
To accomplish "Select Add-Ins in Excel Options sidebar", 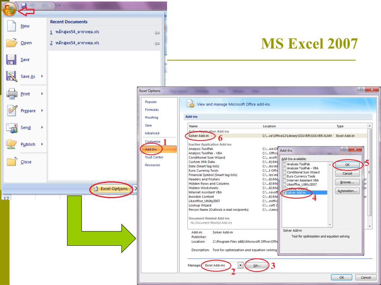I will click(159, 149).
